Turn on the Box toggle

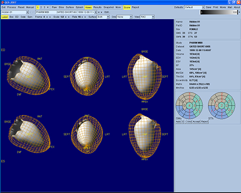(12, 17)
